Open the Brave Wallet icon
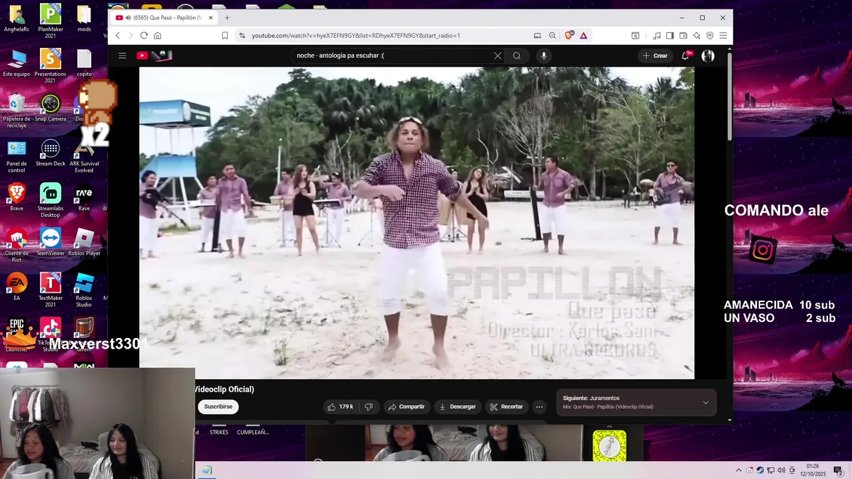This screenshot has width=852, height=479. pyautogui.click(x=683, y=35)
